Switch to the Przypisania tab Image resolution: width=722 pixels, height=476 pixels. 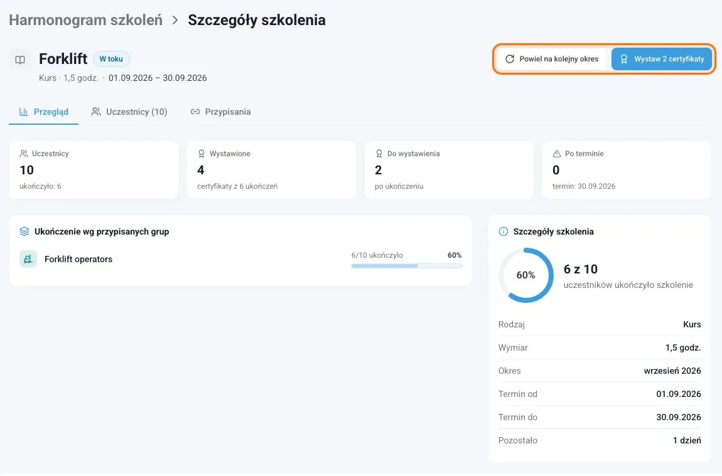pyautogui.click(x=220, y=112)
